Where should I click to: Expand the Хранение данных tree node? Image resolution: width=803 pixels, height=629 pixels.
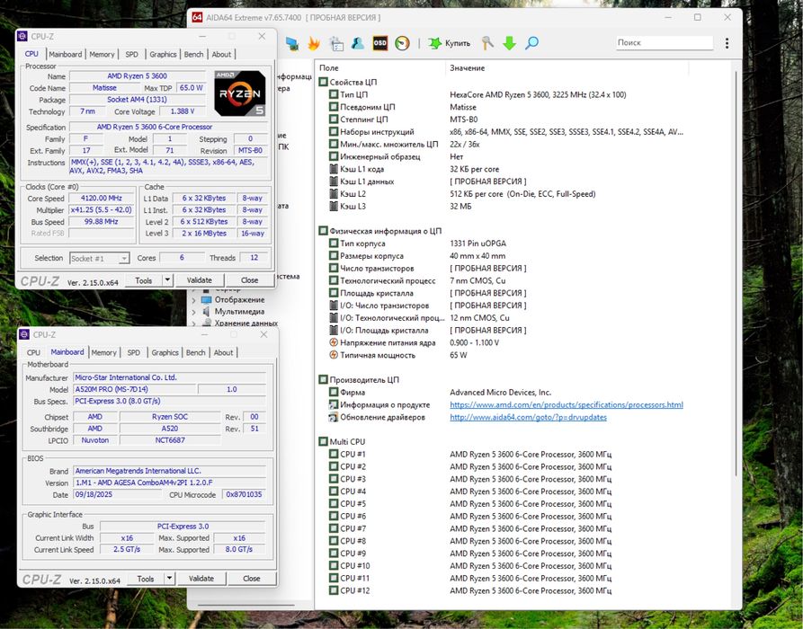[x=193, y=323]
